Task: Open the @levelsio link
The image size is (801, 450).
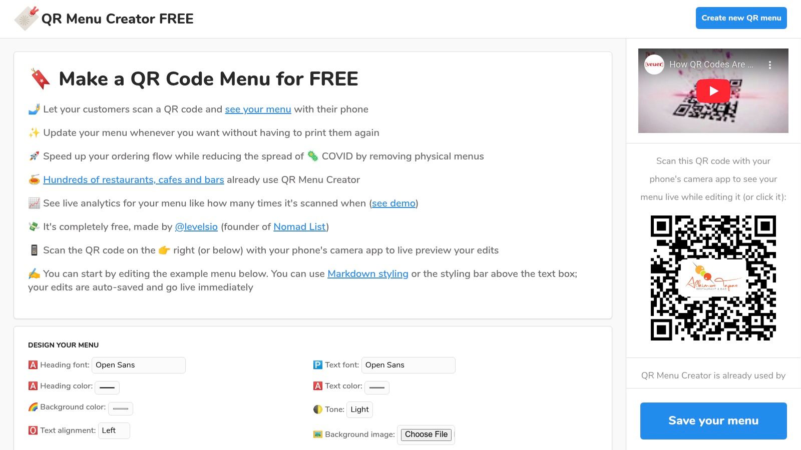Action: (196, 226)
